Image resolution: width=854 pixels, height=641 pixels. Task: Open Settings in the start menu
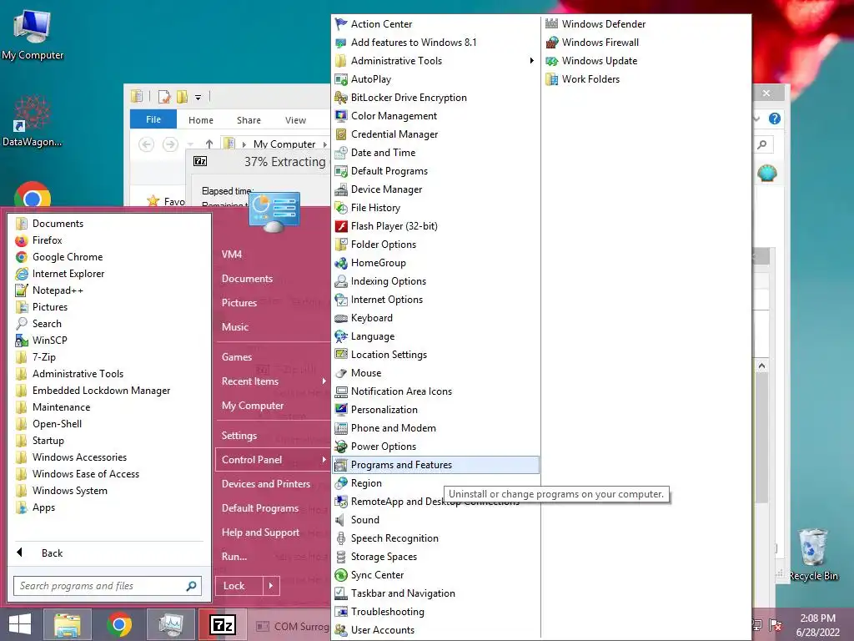pos(239,436)
